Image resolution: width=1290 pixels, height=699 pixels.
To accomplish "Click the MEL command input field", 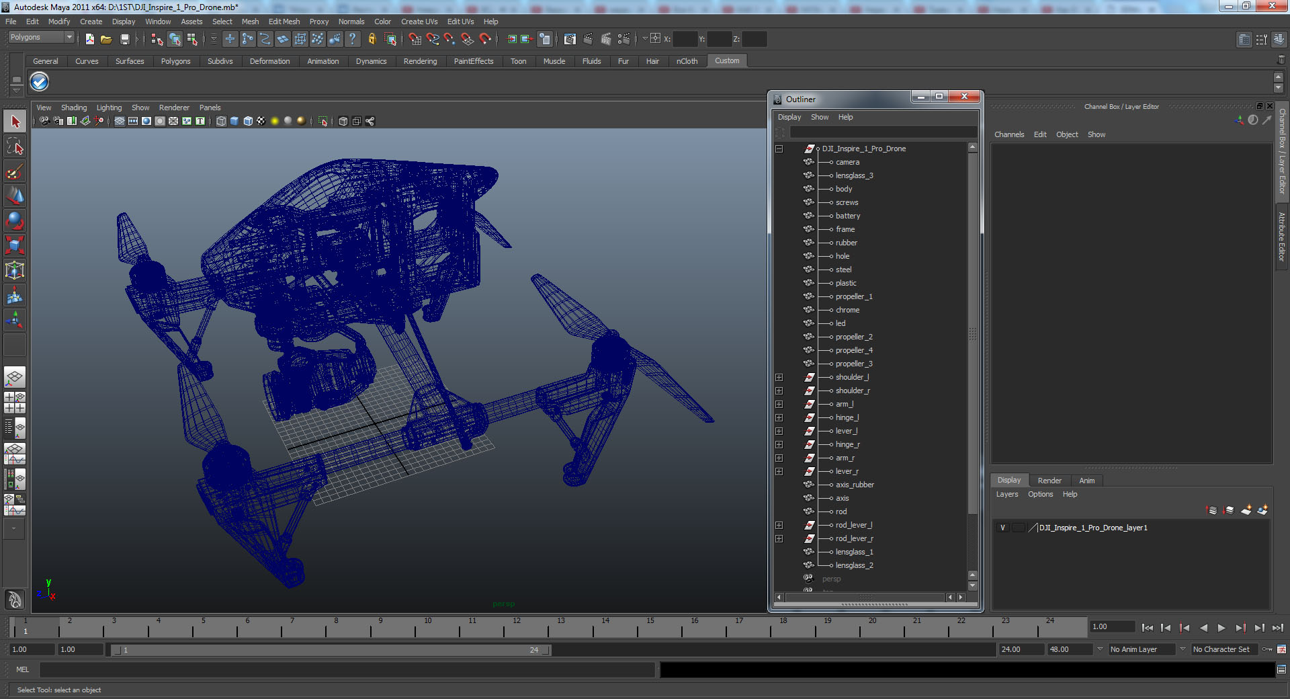I will 347,669.
